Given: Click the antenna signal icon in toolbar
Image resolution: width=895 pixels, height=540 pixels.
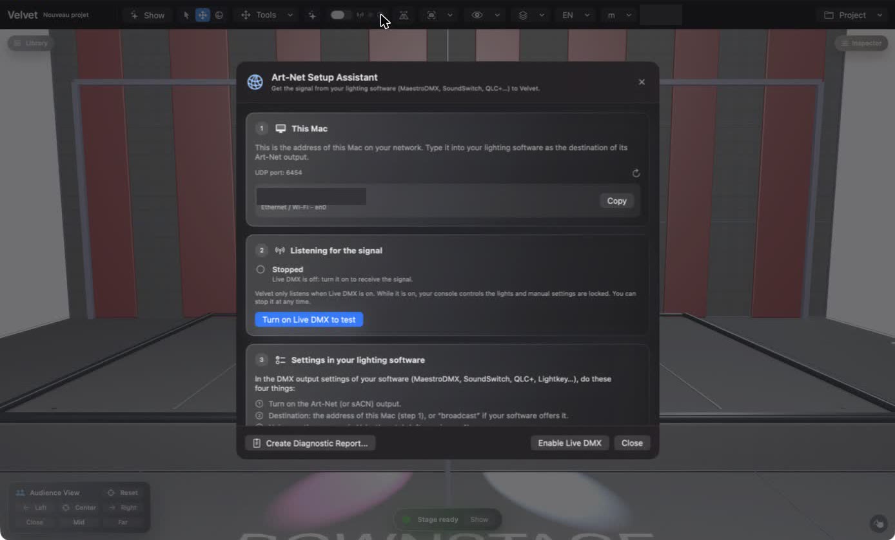Looking at the screenshot, I should point(360,15).
